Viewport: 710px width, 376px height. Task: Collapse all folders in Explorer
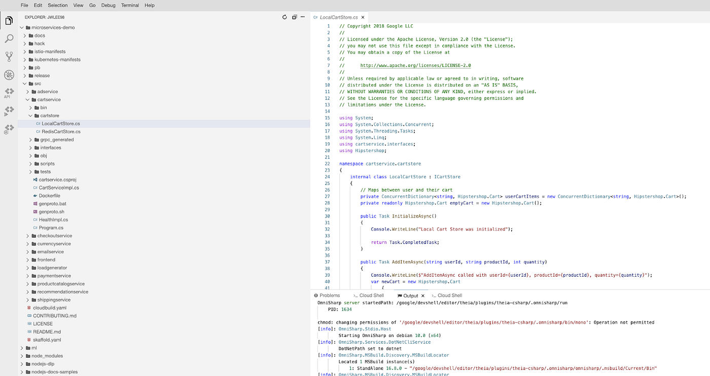294,17
